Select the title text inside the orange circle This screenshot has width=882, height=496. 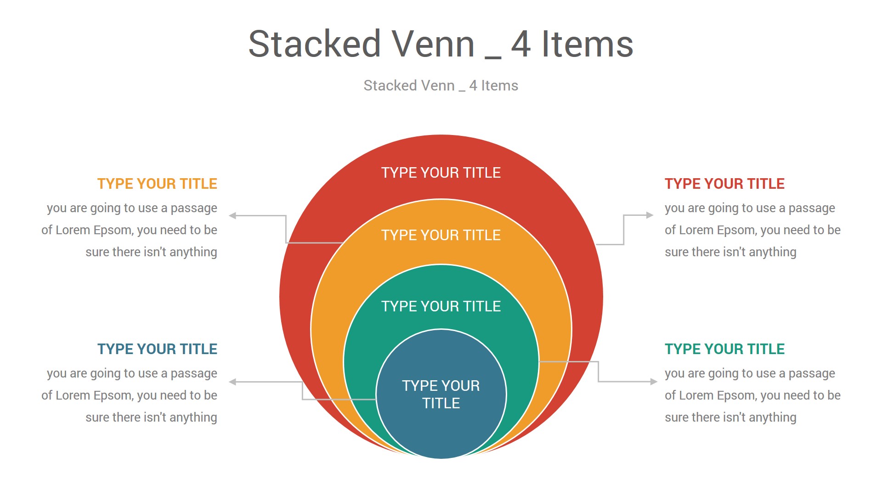click(x=441, y=235)
